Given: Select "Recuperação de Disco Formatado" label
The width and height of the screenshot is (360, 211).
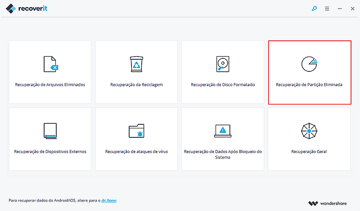Looking at the screenshot, I should 223,84.
